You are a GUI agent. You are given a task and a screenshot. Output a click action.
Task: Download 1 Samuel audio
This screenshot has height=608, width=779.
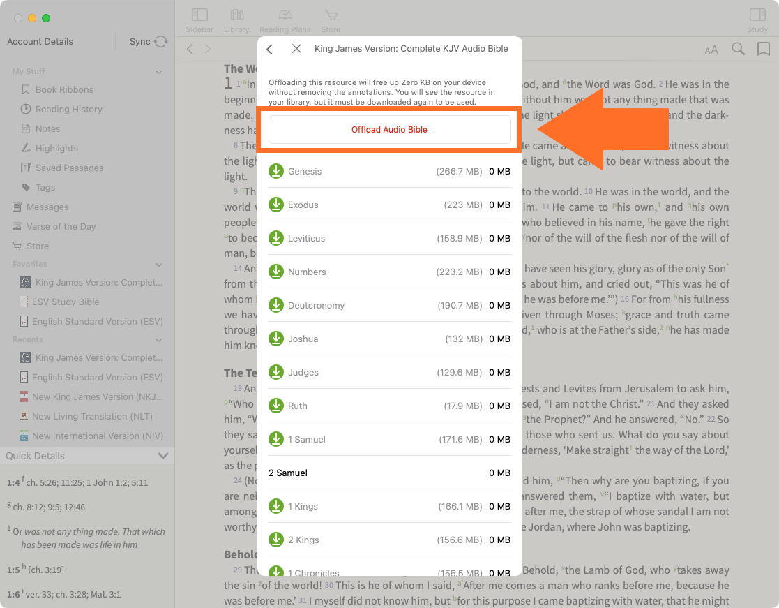coord(276,439)
